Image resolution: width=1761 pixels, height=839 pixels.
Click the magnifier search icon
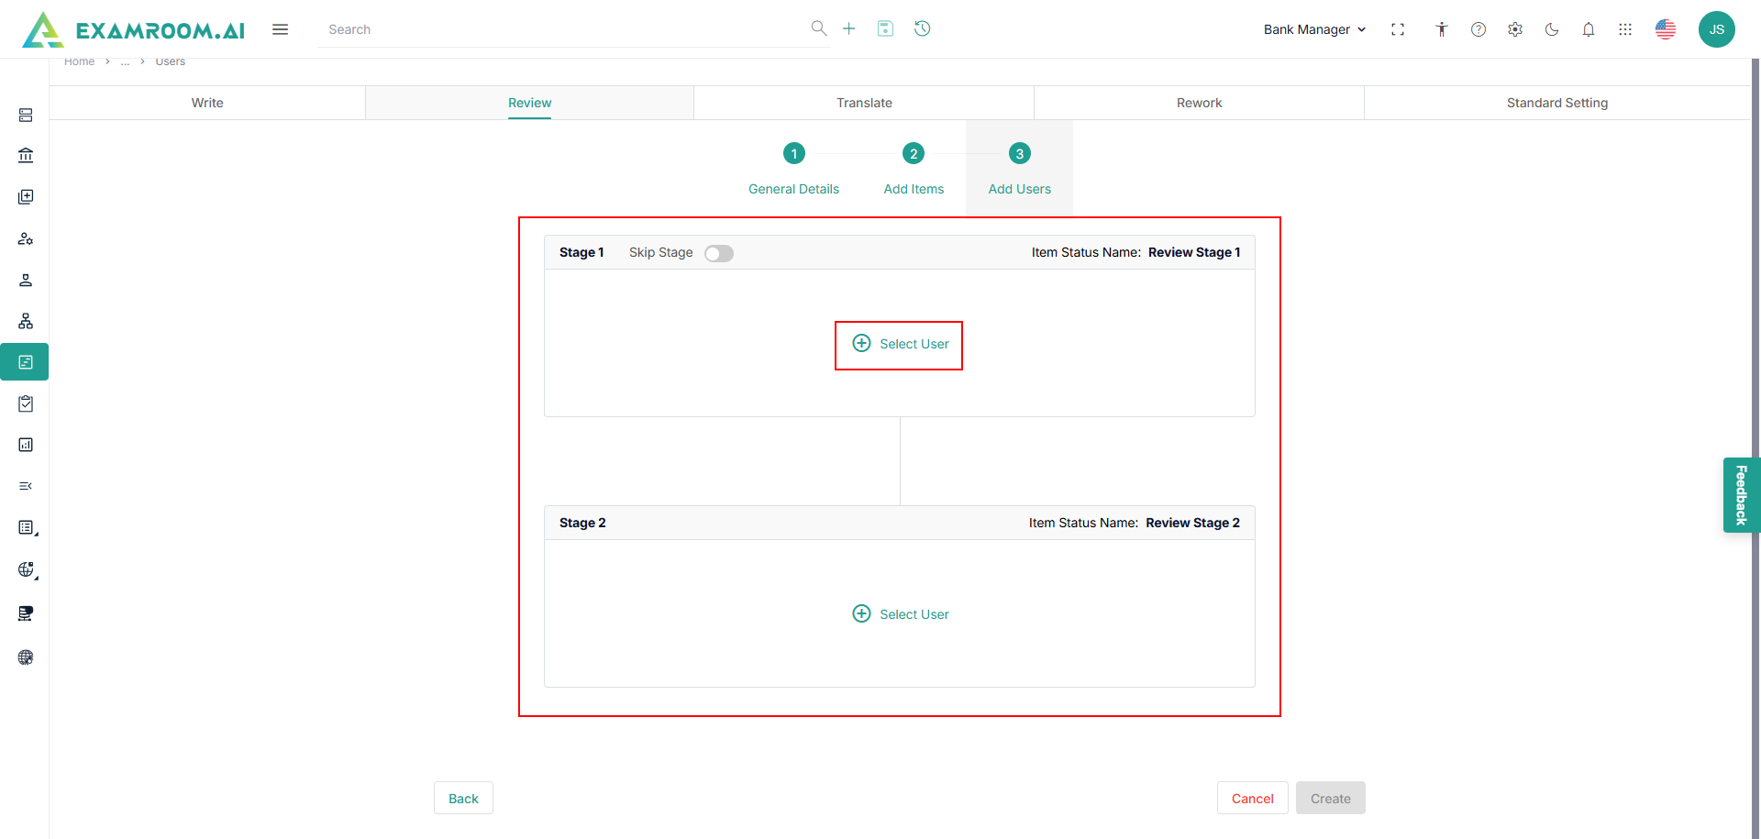pyautogui.click(x=819, y=28)
